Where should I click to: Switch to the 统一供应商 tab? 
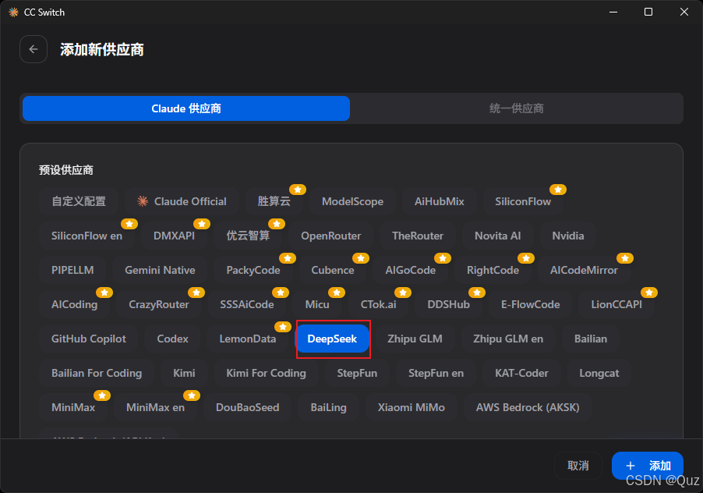tap(517, 108)
